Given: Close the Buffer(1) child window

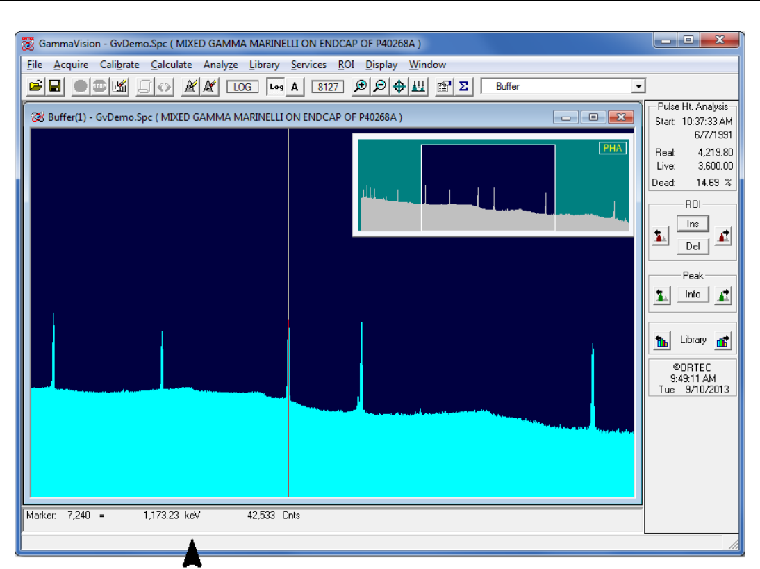Looking at the screenshot, I should pyautogui.click(x=621, y=117).
